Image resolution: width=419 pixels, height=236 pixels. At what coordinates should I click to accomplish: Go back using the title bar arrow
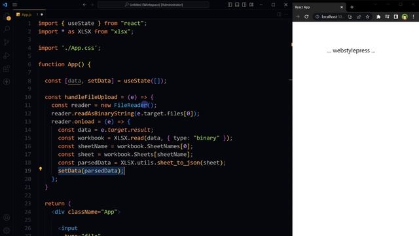84,5
